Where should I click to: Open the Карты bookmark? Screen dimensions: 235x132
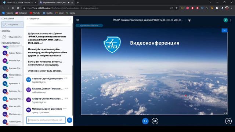point(70,13)
